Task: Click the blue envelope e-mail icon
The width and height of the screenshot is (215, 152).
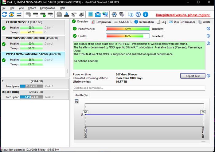Action: (x=98, y=14)
